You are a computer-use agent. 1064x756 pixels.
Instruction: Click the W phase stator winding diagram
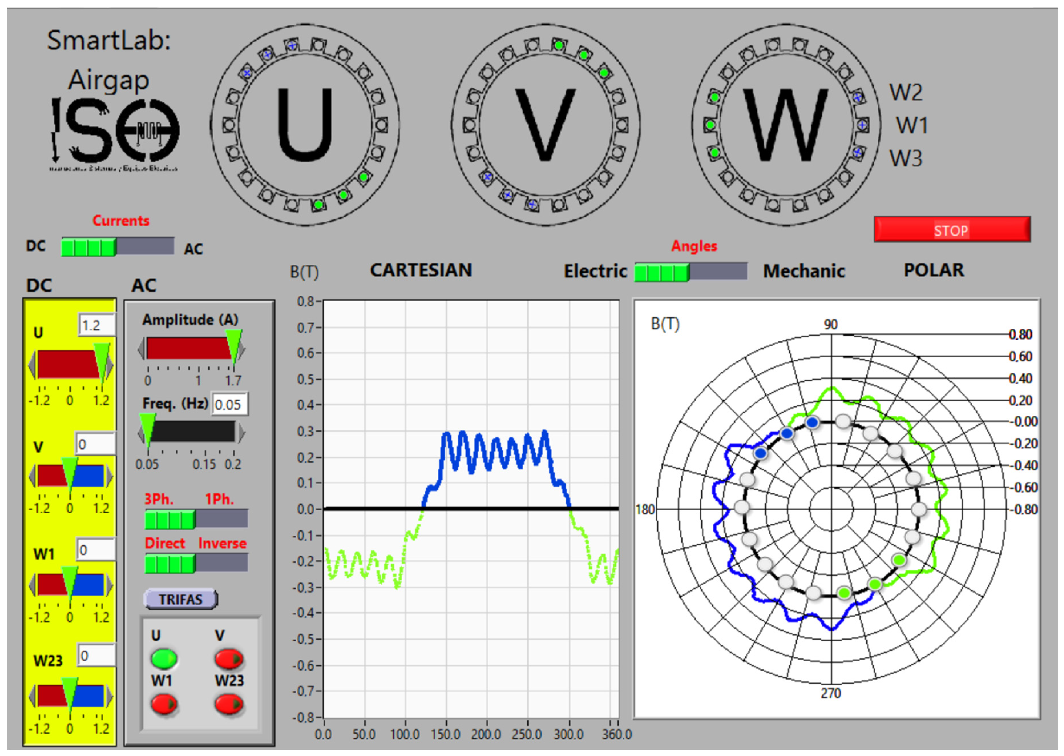click(x=786, y=125)
